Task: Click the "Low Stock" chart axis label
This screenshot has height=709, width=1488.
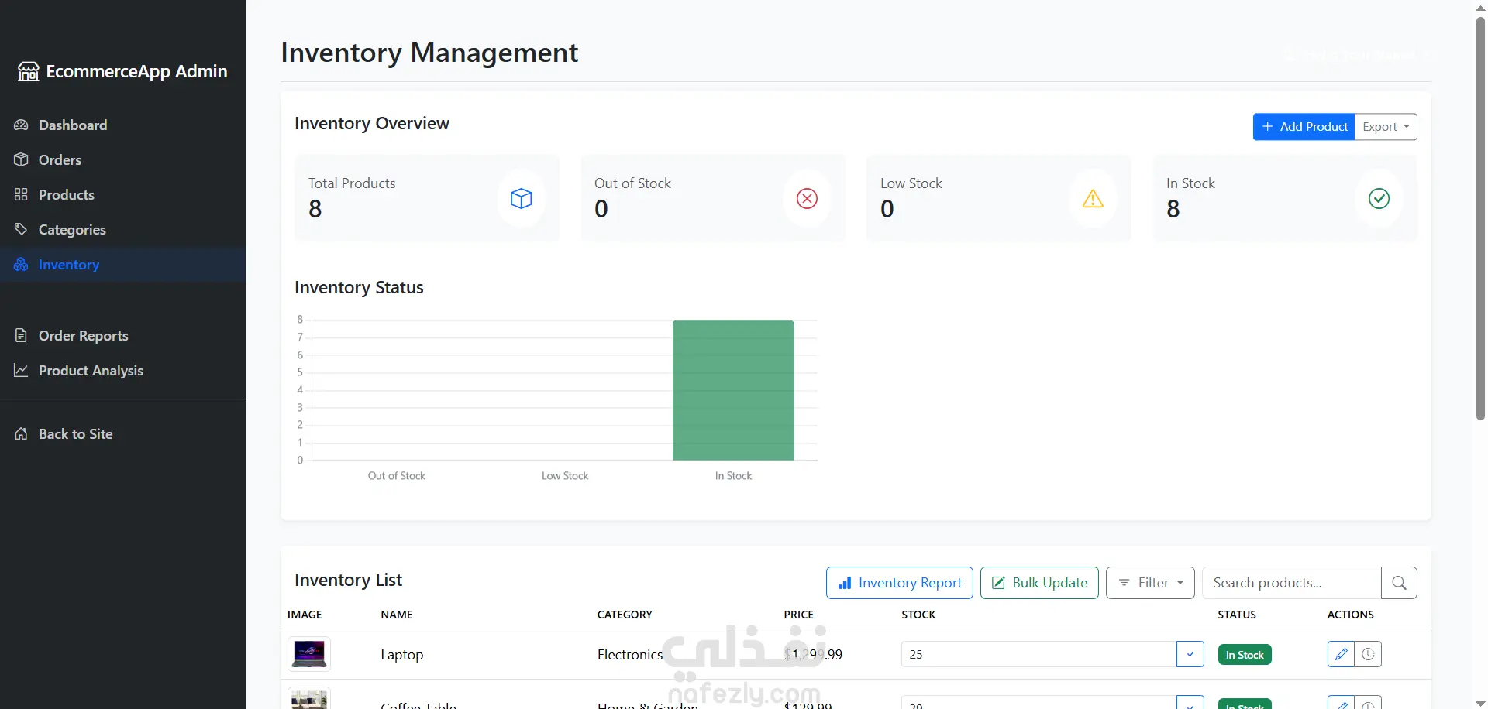Action: [565, 476]
